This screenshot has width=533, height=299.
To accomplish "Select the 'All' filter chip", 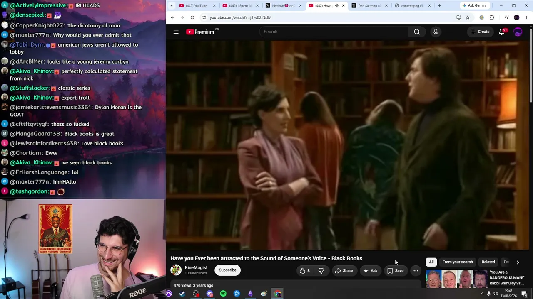I will (x=431, y=262).
